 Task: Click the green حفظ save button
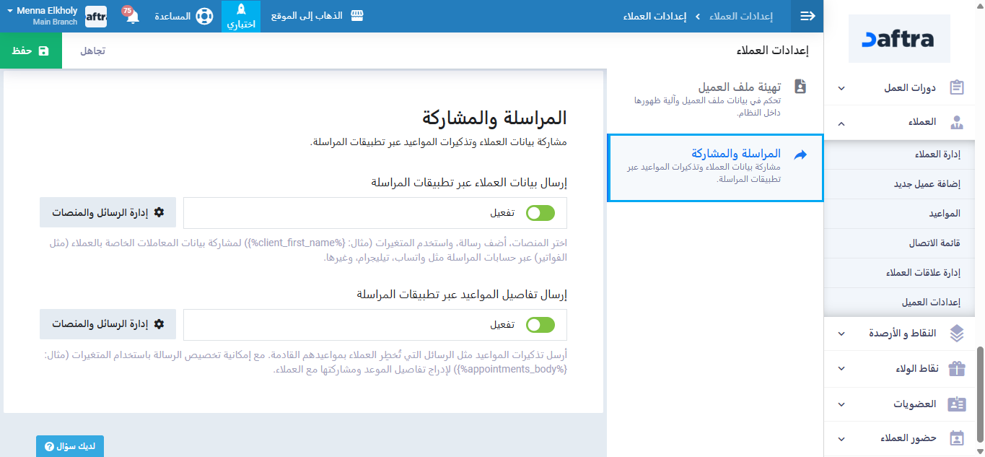[31, 51]
